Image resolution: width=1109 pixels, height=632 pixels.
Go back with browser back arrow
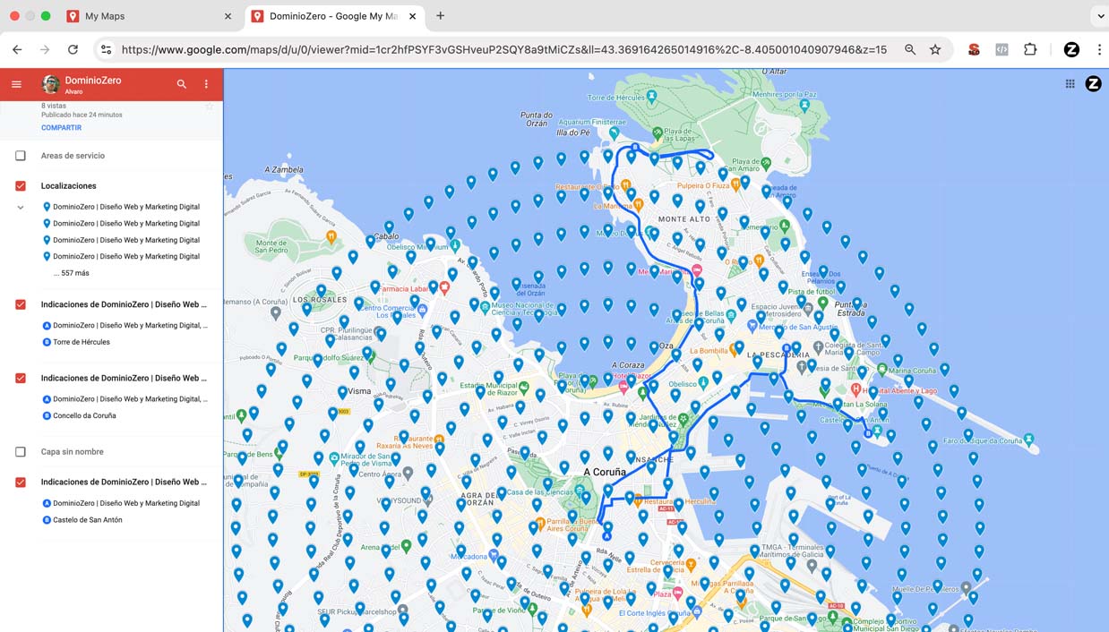pos(17,50)
